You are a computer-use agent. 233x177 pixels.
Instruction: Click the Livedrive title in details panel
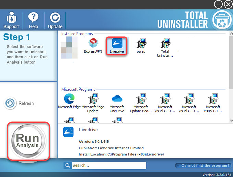pyautogui.click(x=88, y=130)
